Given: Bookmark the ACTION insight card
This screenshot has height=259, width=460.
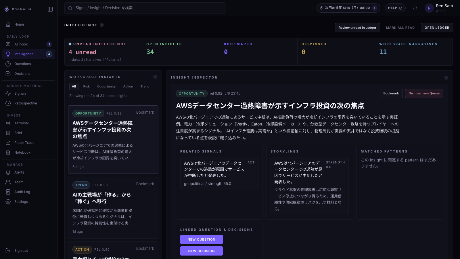Looking at the screenshot, I should coord(145,249).
